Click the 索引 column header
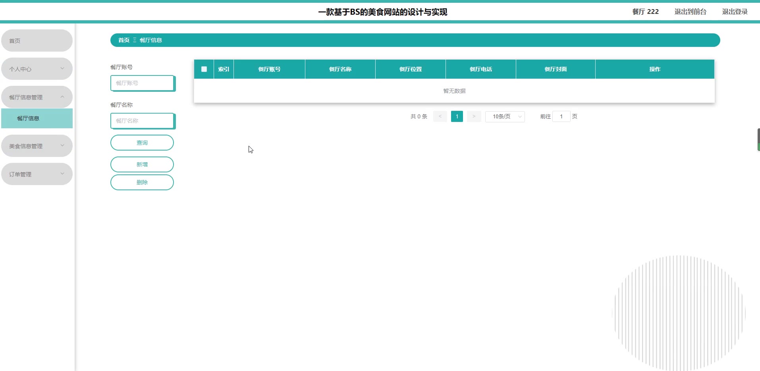 [x=224, y=69]
